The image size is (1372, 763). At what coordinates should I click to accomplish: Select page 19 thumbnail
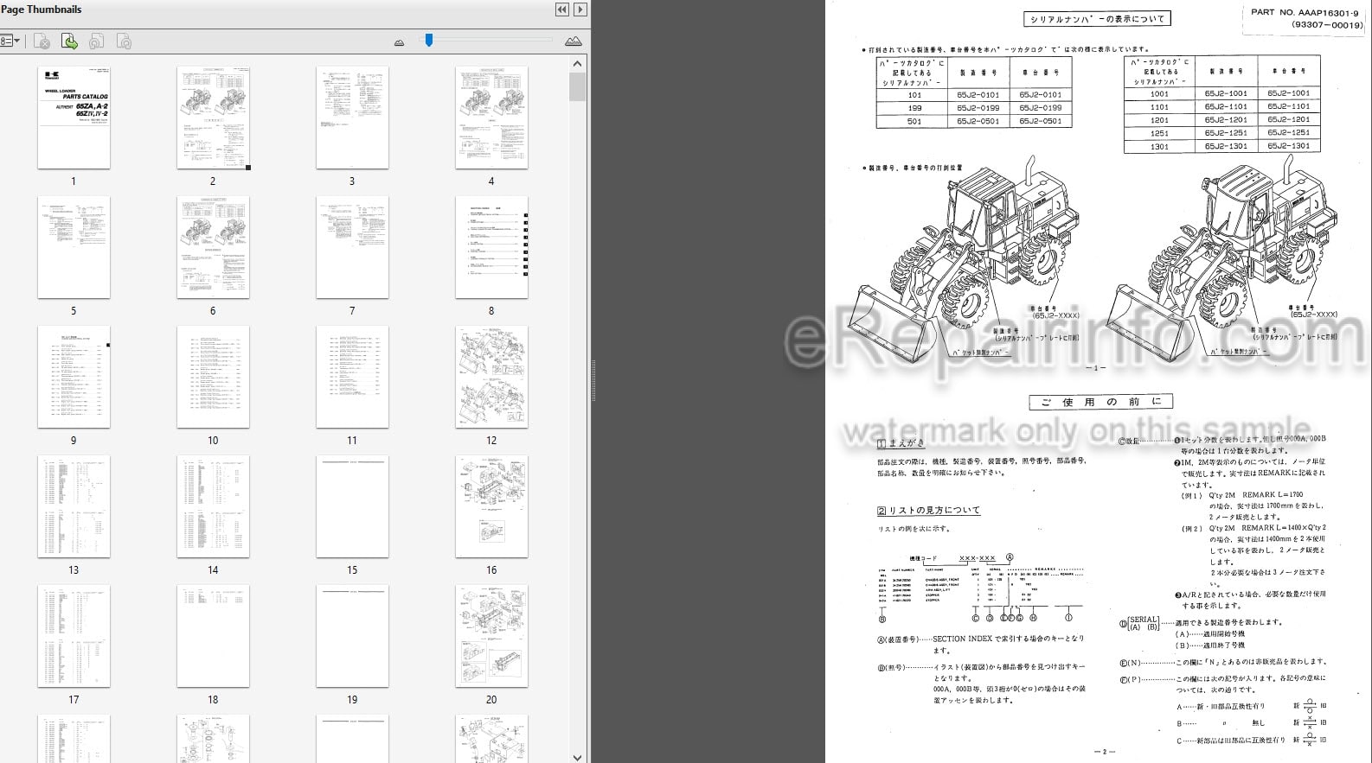(352, 636)
